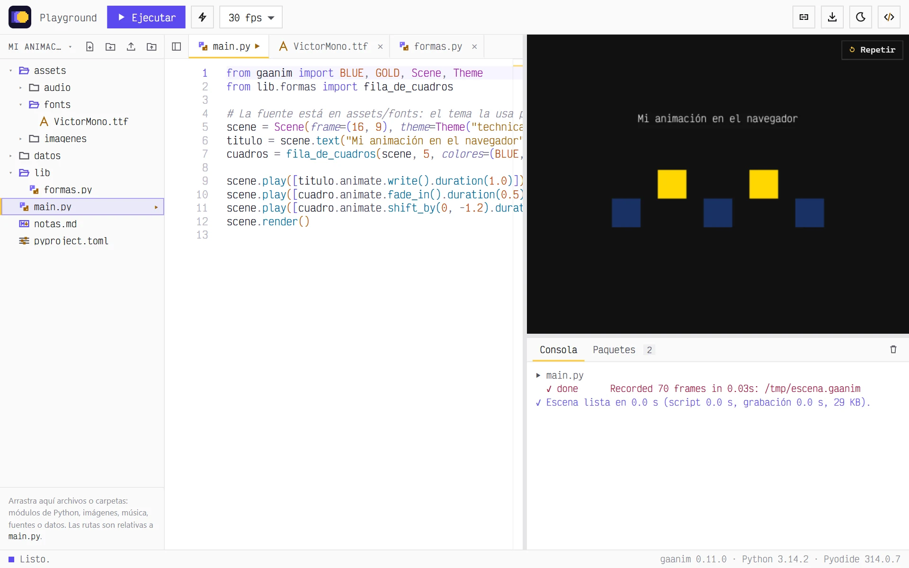
Task: Toggle dark mode with the moon icon
Action: [861, 18]
